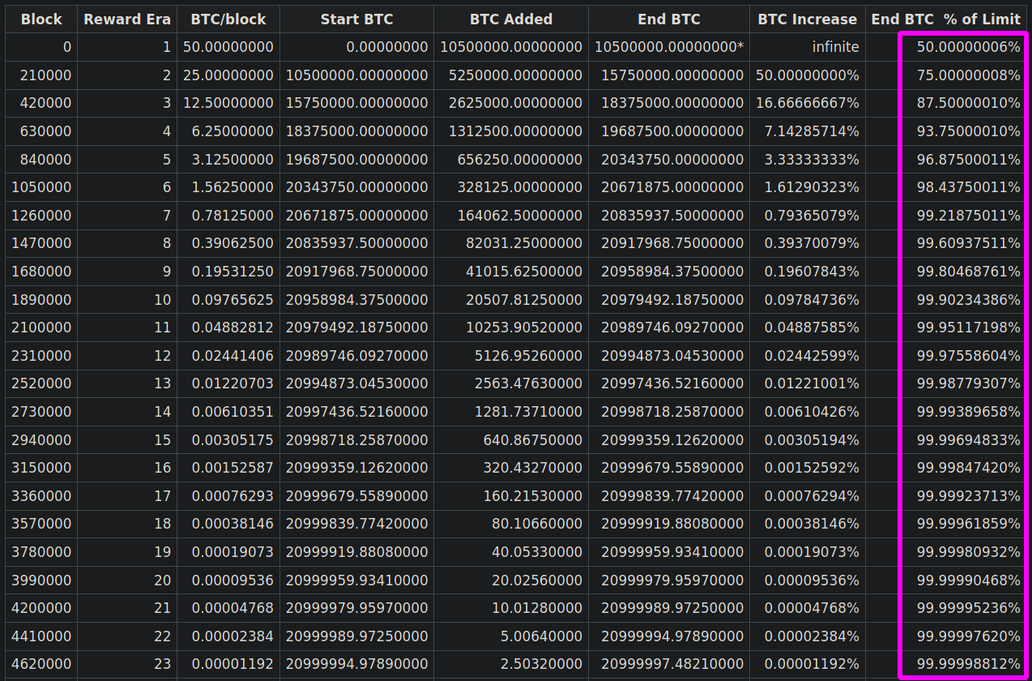Screen dimensions: 1032x681
Task: Click the End BTC % of Limit header
Action: 946,19
